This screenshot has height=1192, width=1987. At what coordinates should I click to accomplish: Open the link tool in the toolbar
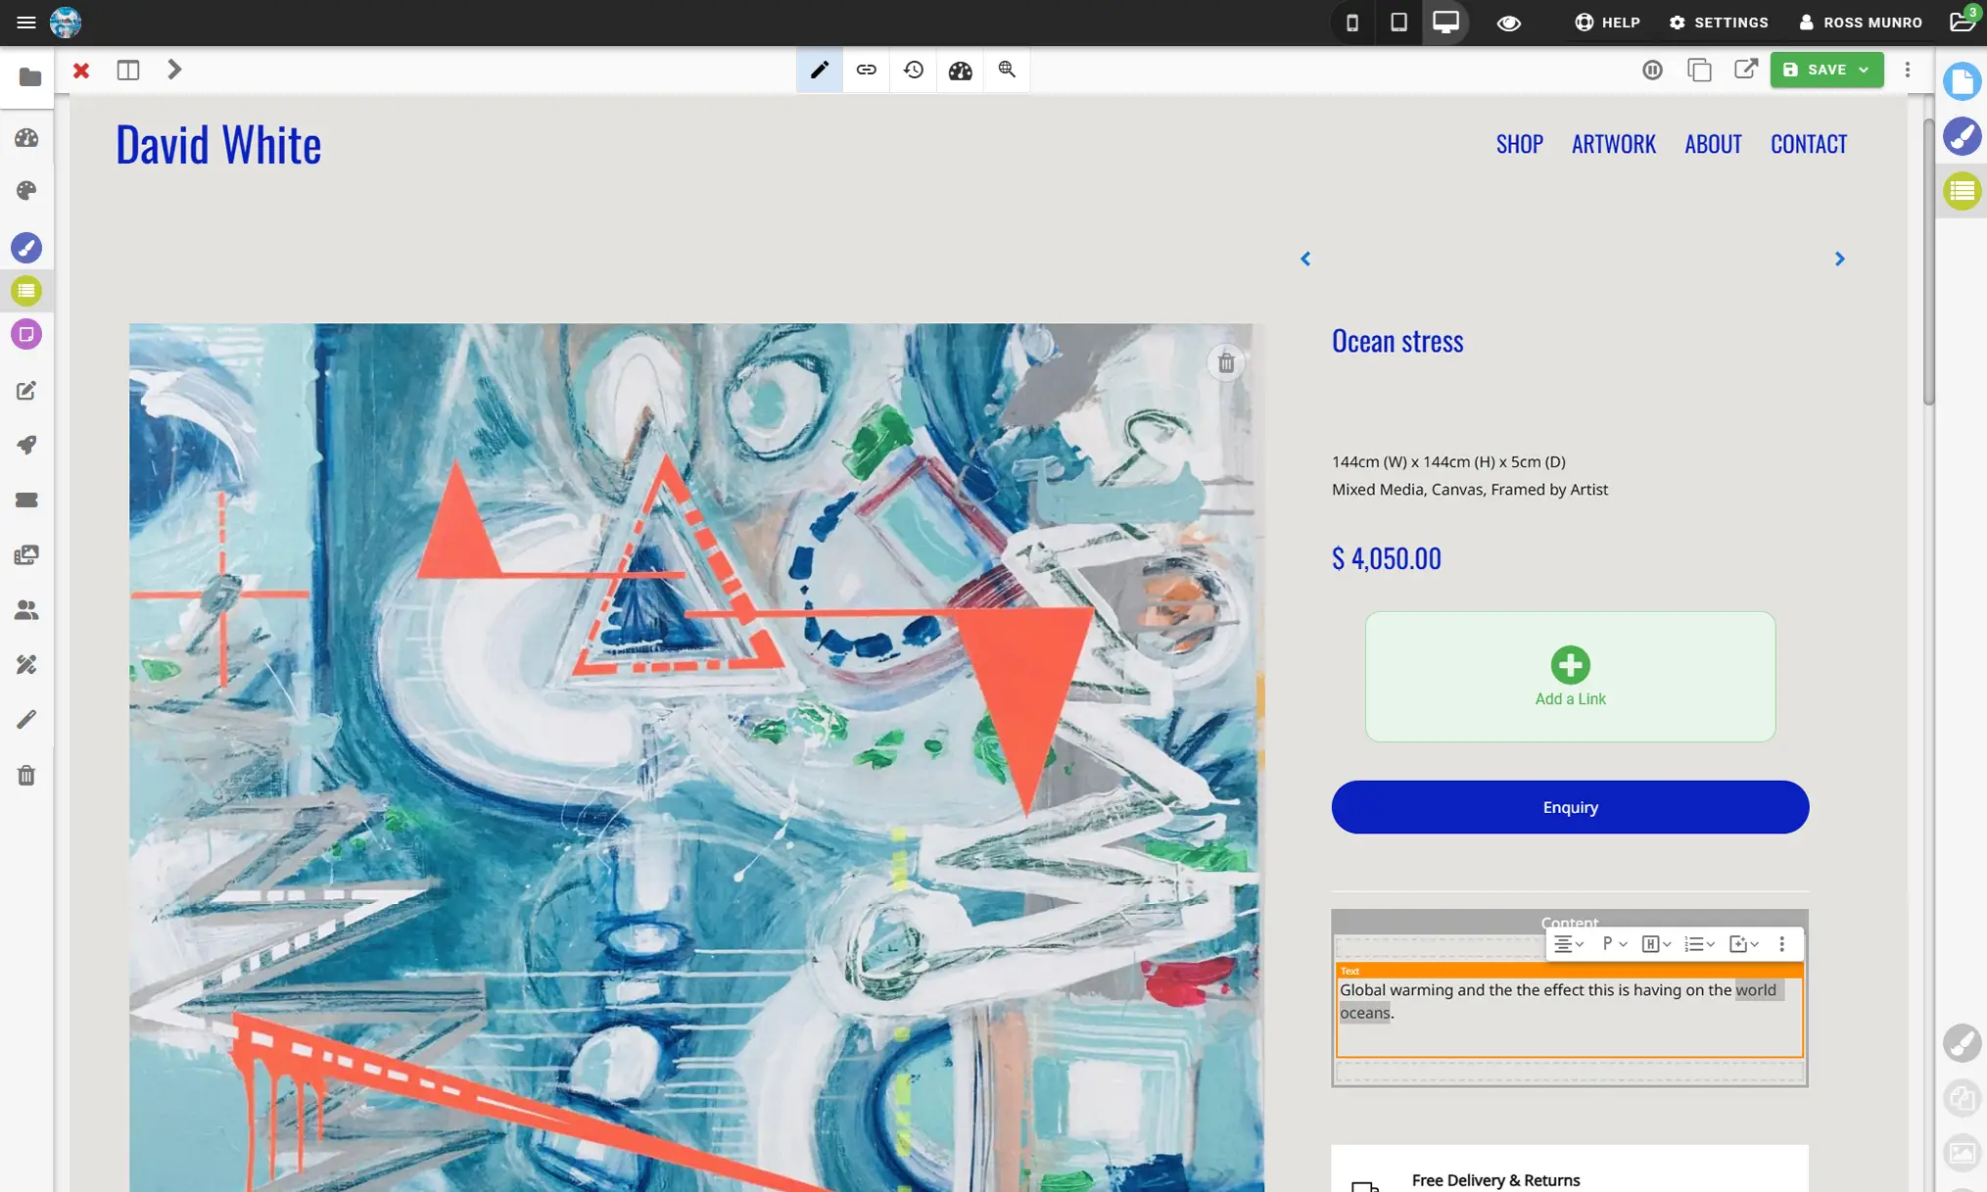[x=867, y=70]
